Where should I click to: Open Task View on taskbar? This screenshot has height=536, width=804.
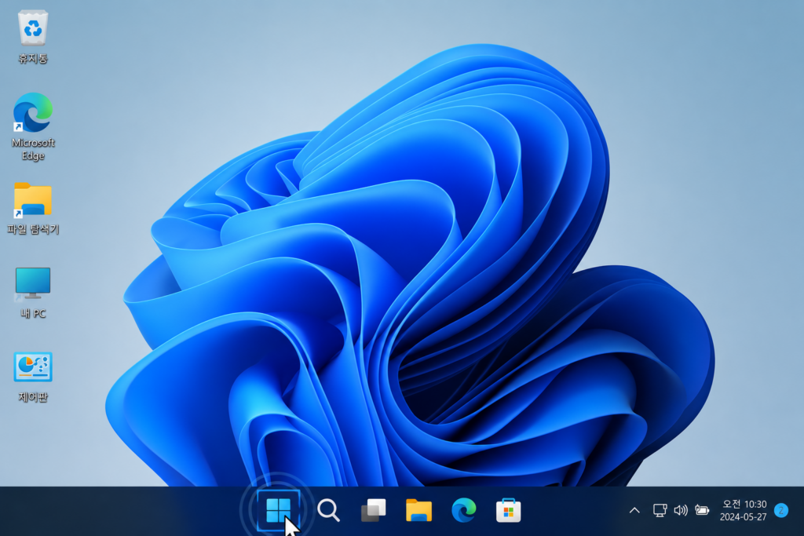pos(373,510)
